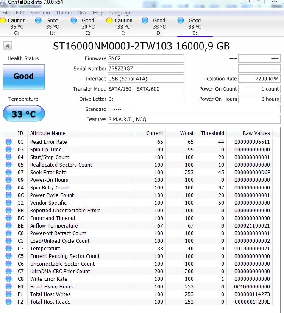Viewport: 284px width, 313px height.
Task: Click the Raw Values column header
Action: coord(250,133)
